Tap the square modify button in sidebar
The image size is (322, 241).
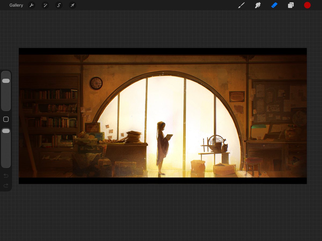pos(6,119)
